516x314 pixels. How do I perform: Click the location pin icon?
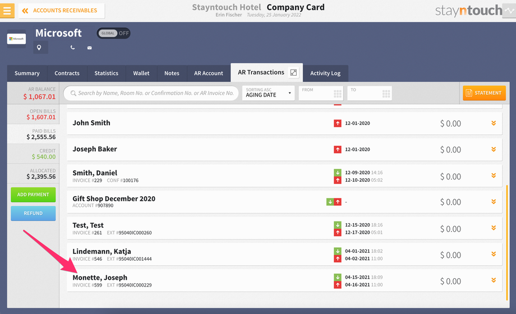pyautogui.click(x=39, y=48)
